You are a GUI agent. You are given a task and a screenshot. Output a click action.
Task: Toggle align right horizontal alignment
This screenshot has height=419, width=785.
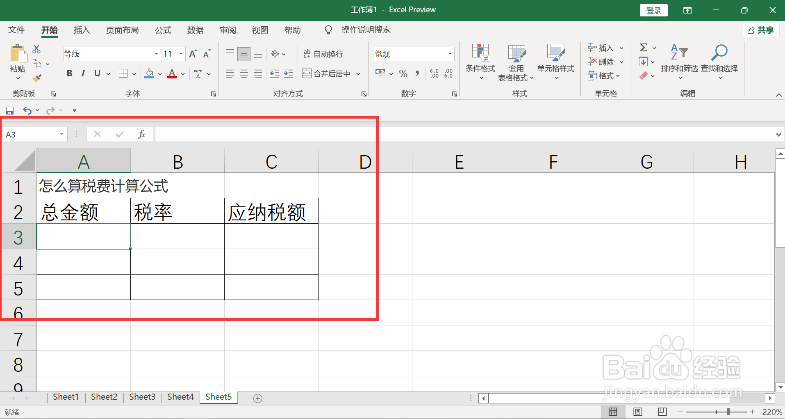point(258,73)
